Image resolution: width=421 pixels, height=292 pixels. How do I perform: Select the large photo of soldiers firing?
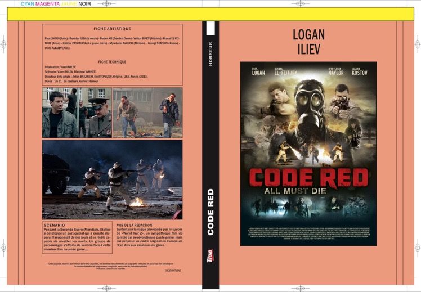(x=112, y=179)
